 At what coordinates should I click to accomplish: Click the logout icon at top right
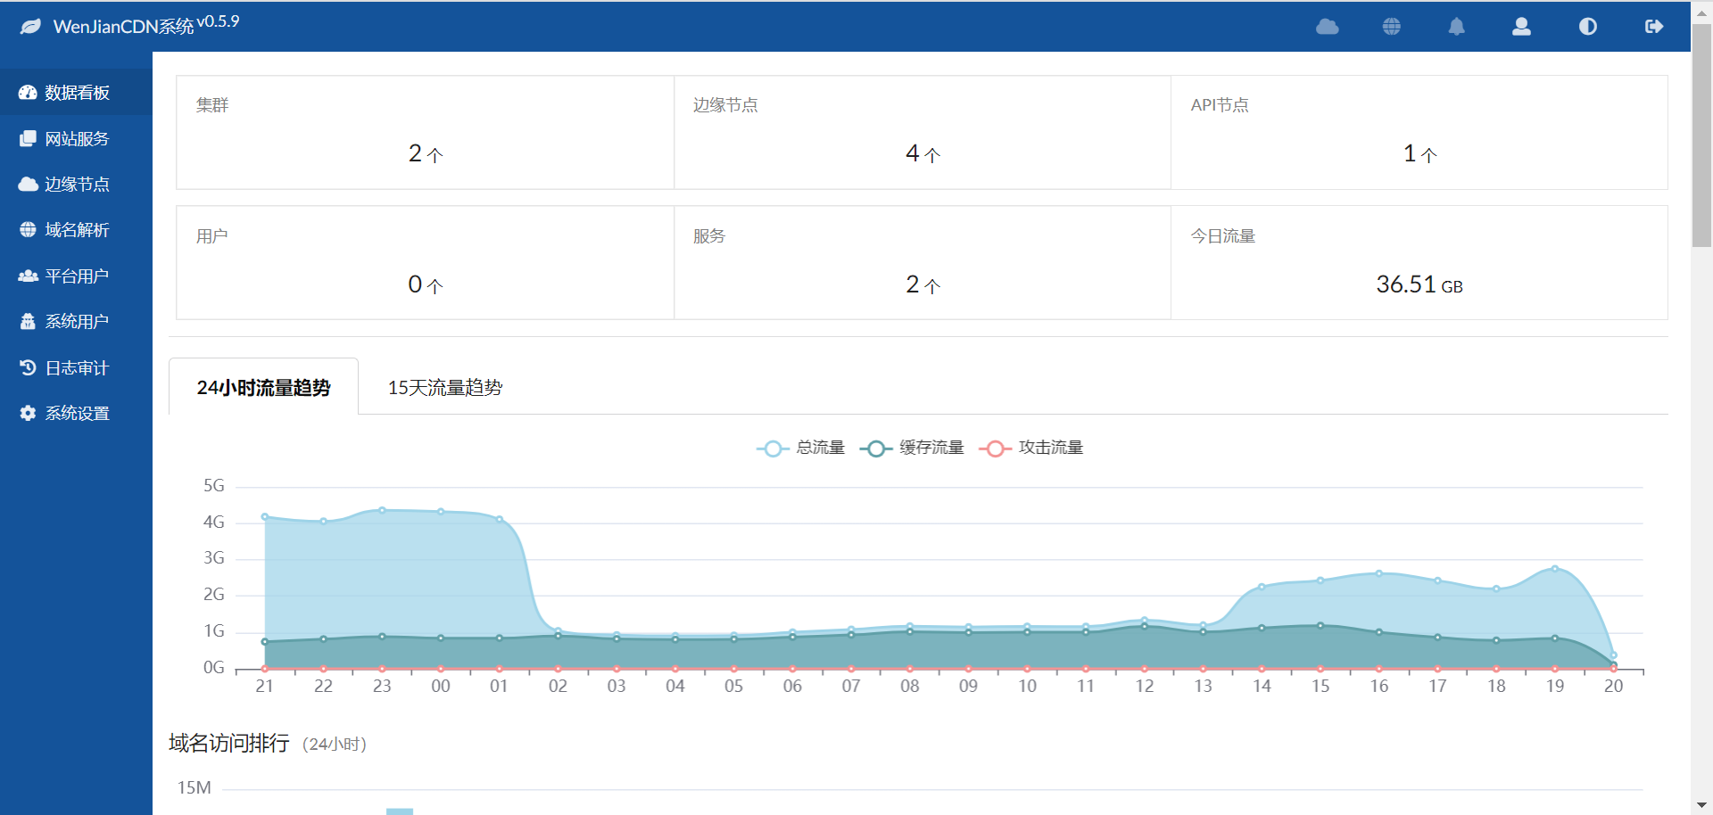(x=1653, y=27)
